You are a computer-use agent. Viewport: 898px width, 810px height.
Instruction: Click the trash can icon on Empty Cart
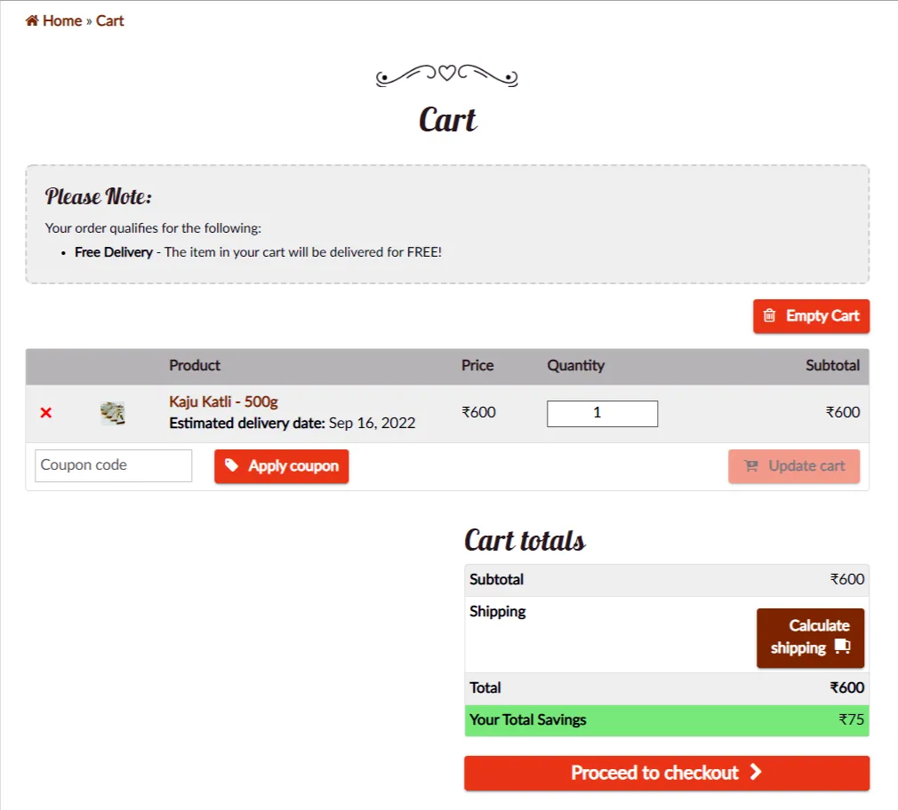tap(769, 316)
